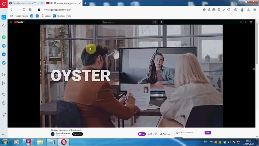Open the Opera main menu logo
259x146 pixels.
pyautogui.click(x=4, y=4)
